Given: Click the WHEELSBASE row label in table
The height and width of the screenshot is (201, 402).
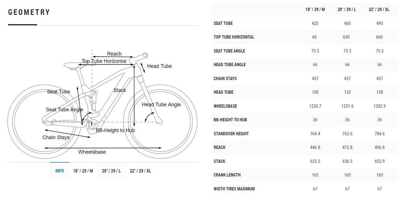Looking at the screenshot, I should (225, 106).
